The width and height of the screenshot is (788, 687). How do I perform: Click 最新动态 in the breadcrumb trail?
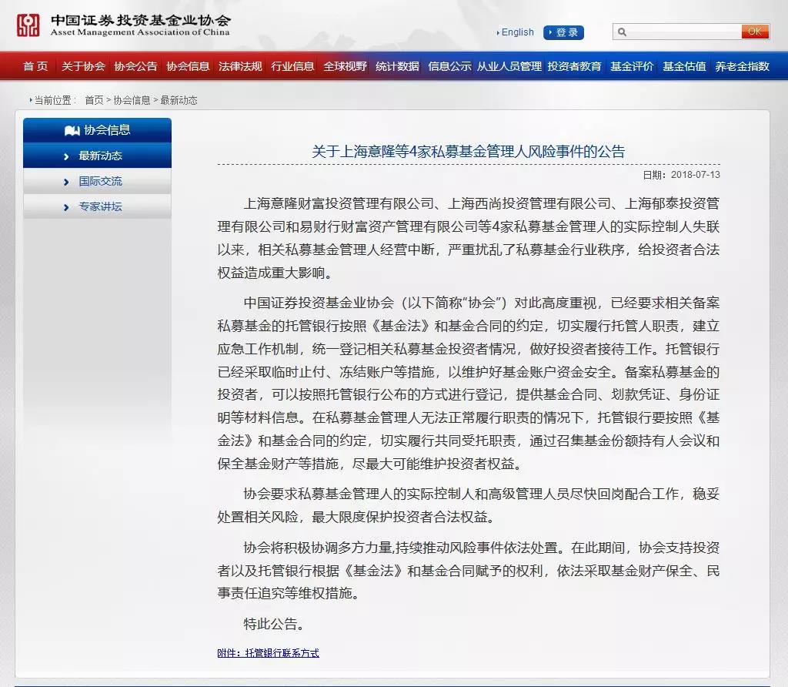(x=179, y=100)
